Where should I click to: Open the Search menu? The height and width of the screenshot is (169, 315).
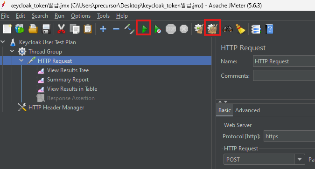tap(40, 16)
